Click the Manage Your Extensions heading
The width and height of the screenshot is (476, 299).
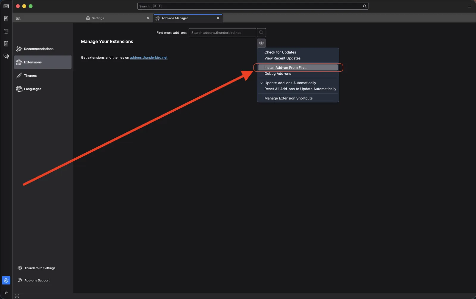107,42
